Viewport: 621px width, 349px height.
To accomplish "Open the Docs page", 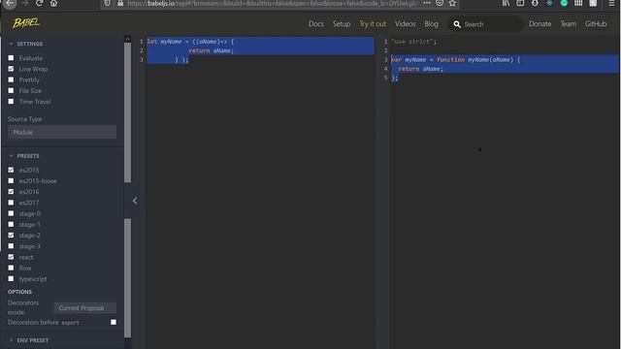I will click(316, 24).
